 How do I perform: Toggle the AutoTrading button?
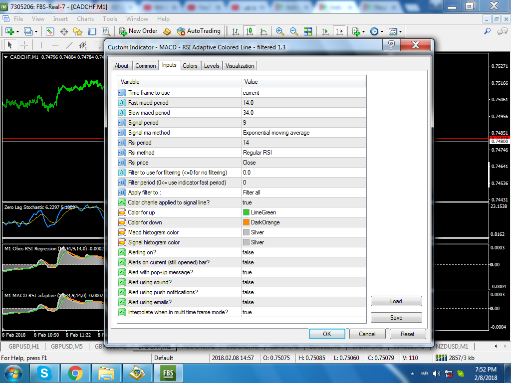pyautogui.click(x=199, y=31)
